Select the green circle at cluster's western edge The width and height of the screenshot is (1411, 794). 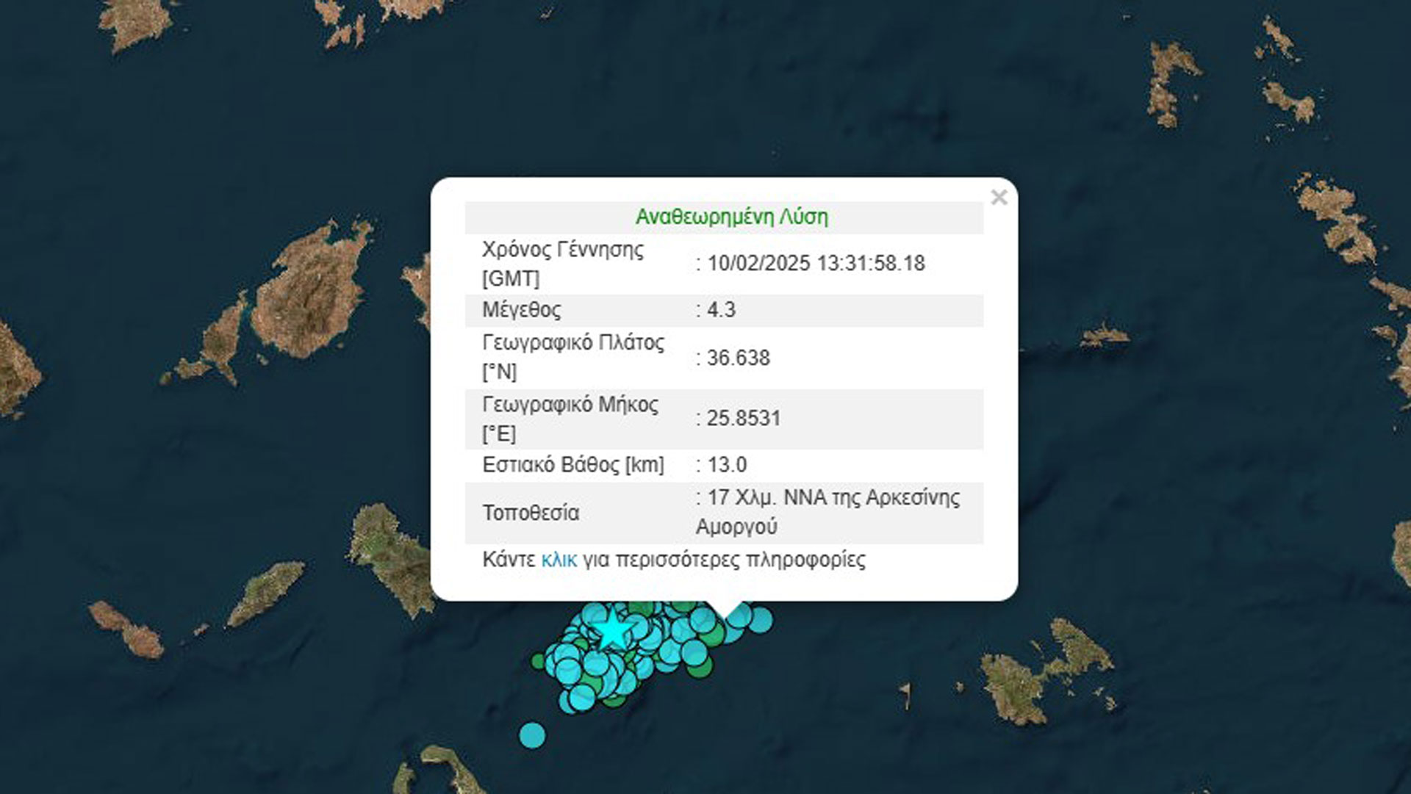pyautogui.click(x=539, y=662)
